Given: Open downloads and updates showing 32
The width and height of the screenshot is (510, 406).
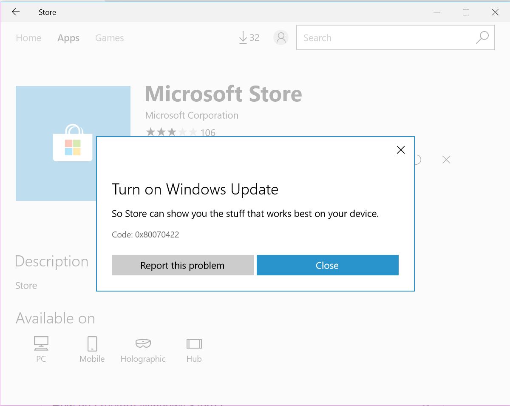Looking at the screenshot, I should [x=249, y=38].
